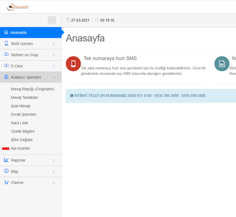Open Şifre Değiştir page
236x217 pixels.
(22, 140)
